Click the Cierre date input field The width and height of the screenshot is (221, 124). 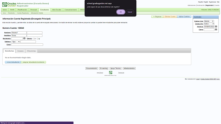point(209,30)
